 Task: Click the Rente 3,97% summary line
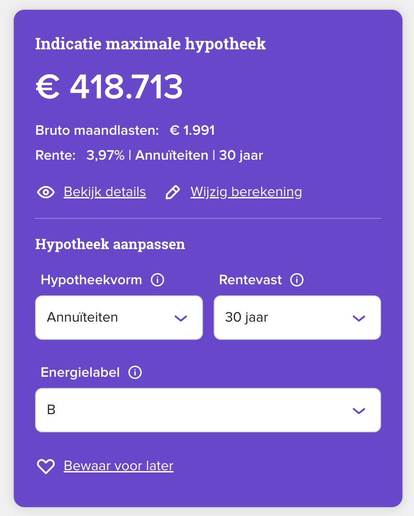149,156
